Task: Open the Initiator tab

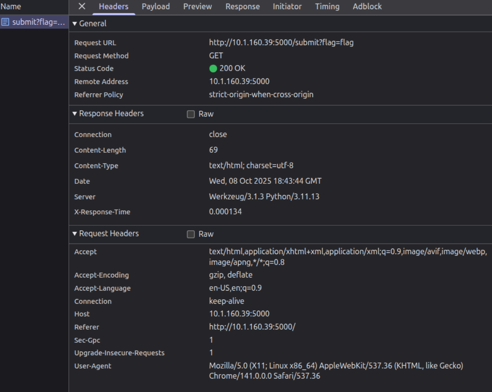Action: pyautogui.click(x=287, y=6)
